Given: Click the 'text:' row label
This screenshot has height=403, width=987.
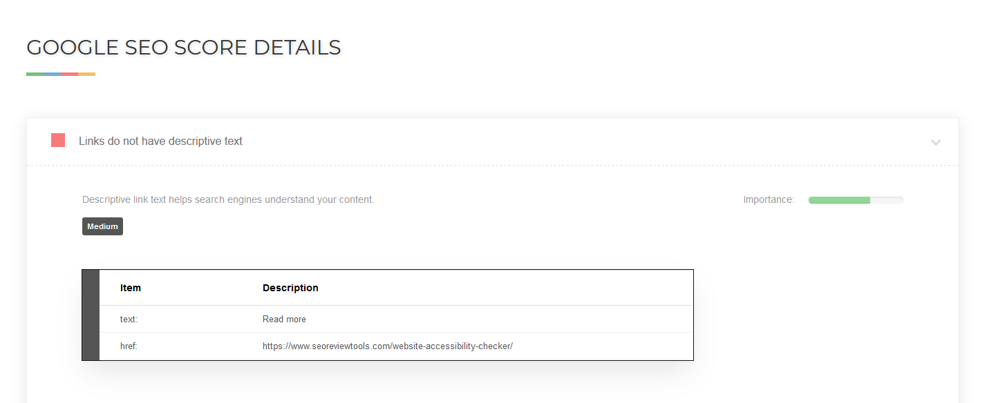Looking at the screenshot, I should point(129,319).
